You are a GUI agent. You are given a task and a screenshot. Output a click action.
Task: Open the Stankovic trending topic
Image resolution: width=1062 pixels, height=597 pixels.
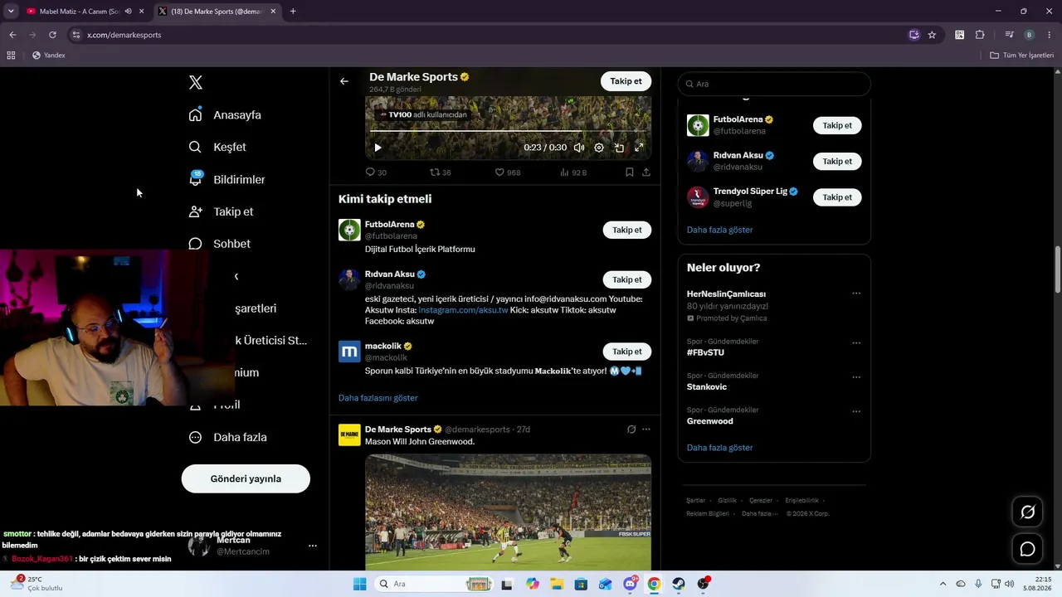(x=707, y=386)
